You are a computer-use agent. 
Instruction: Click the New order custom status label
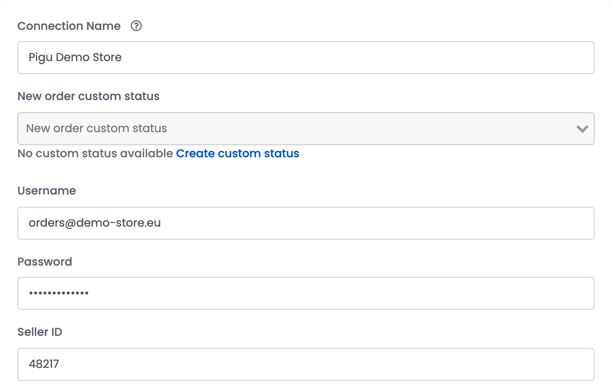(89, 96)
